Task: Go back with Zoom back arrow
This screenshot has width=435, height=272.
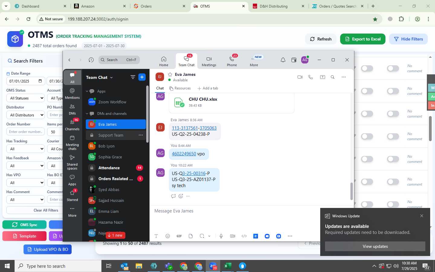Action: coord(69,60)
